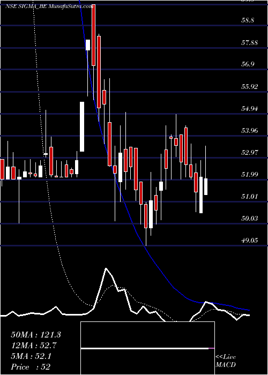Select the 58.8 price axis label
The width and height of the screenshot is (268, 375).
pyautogui.click(x=248, y=21)
